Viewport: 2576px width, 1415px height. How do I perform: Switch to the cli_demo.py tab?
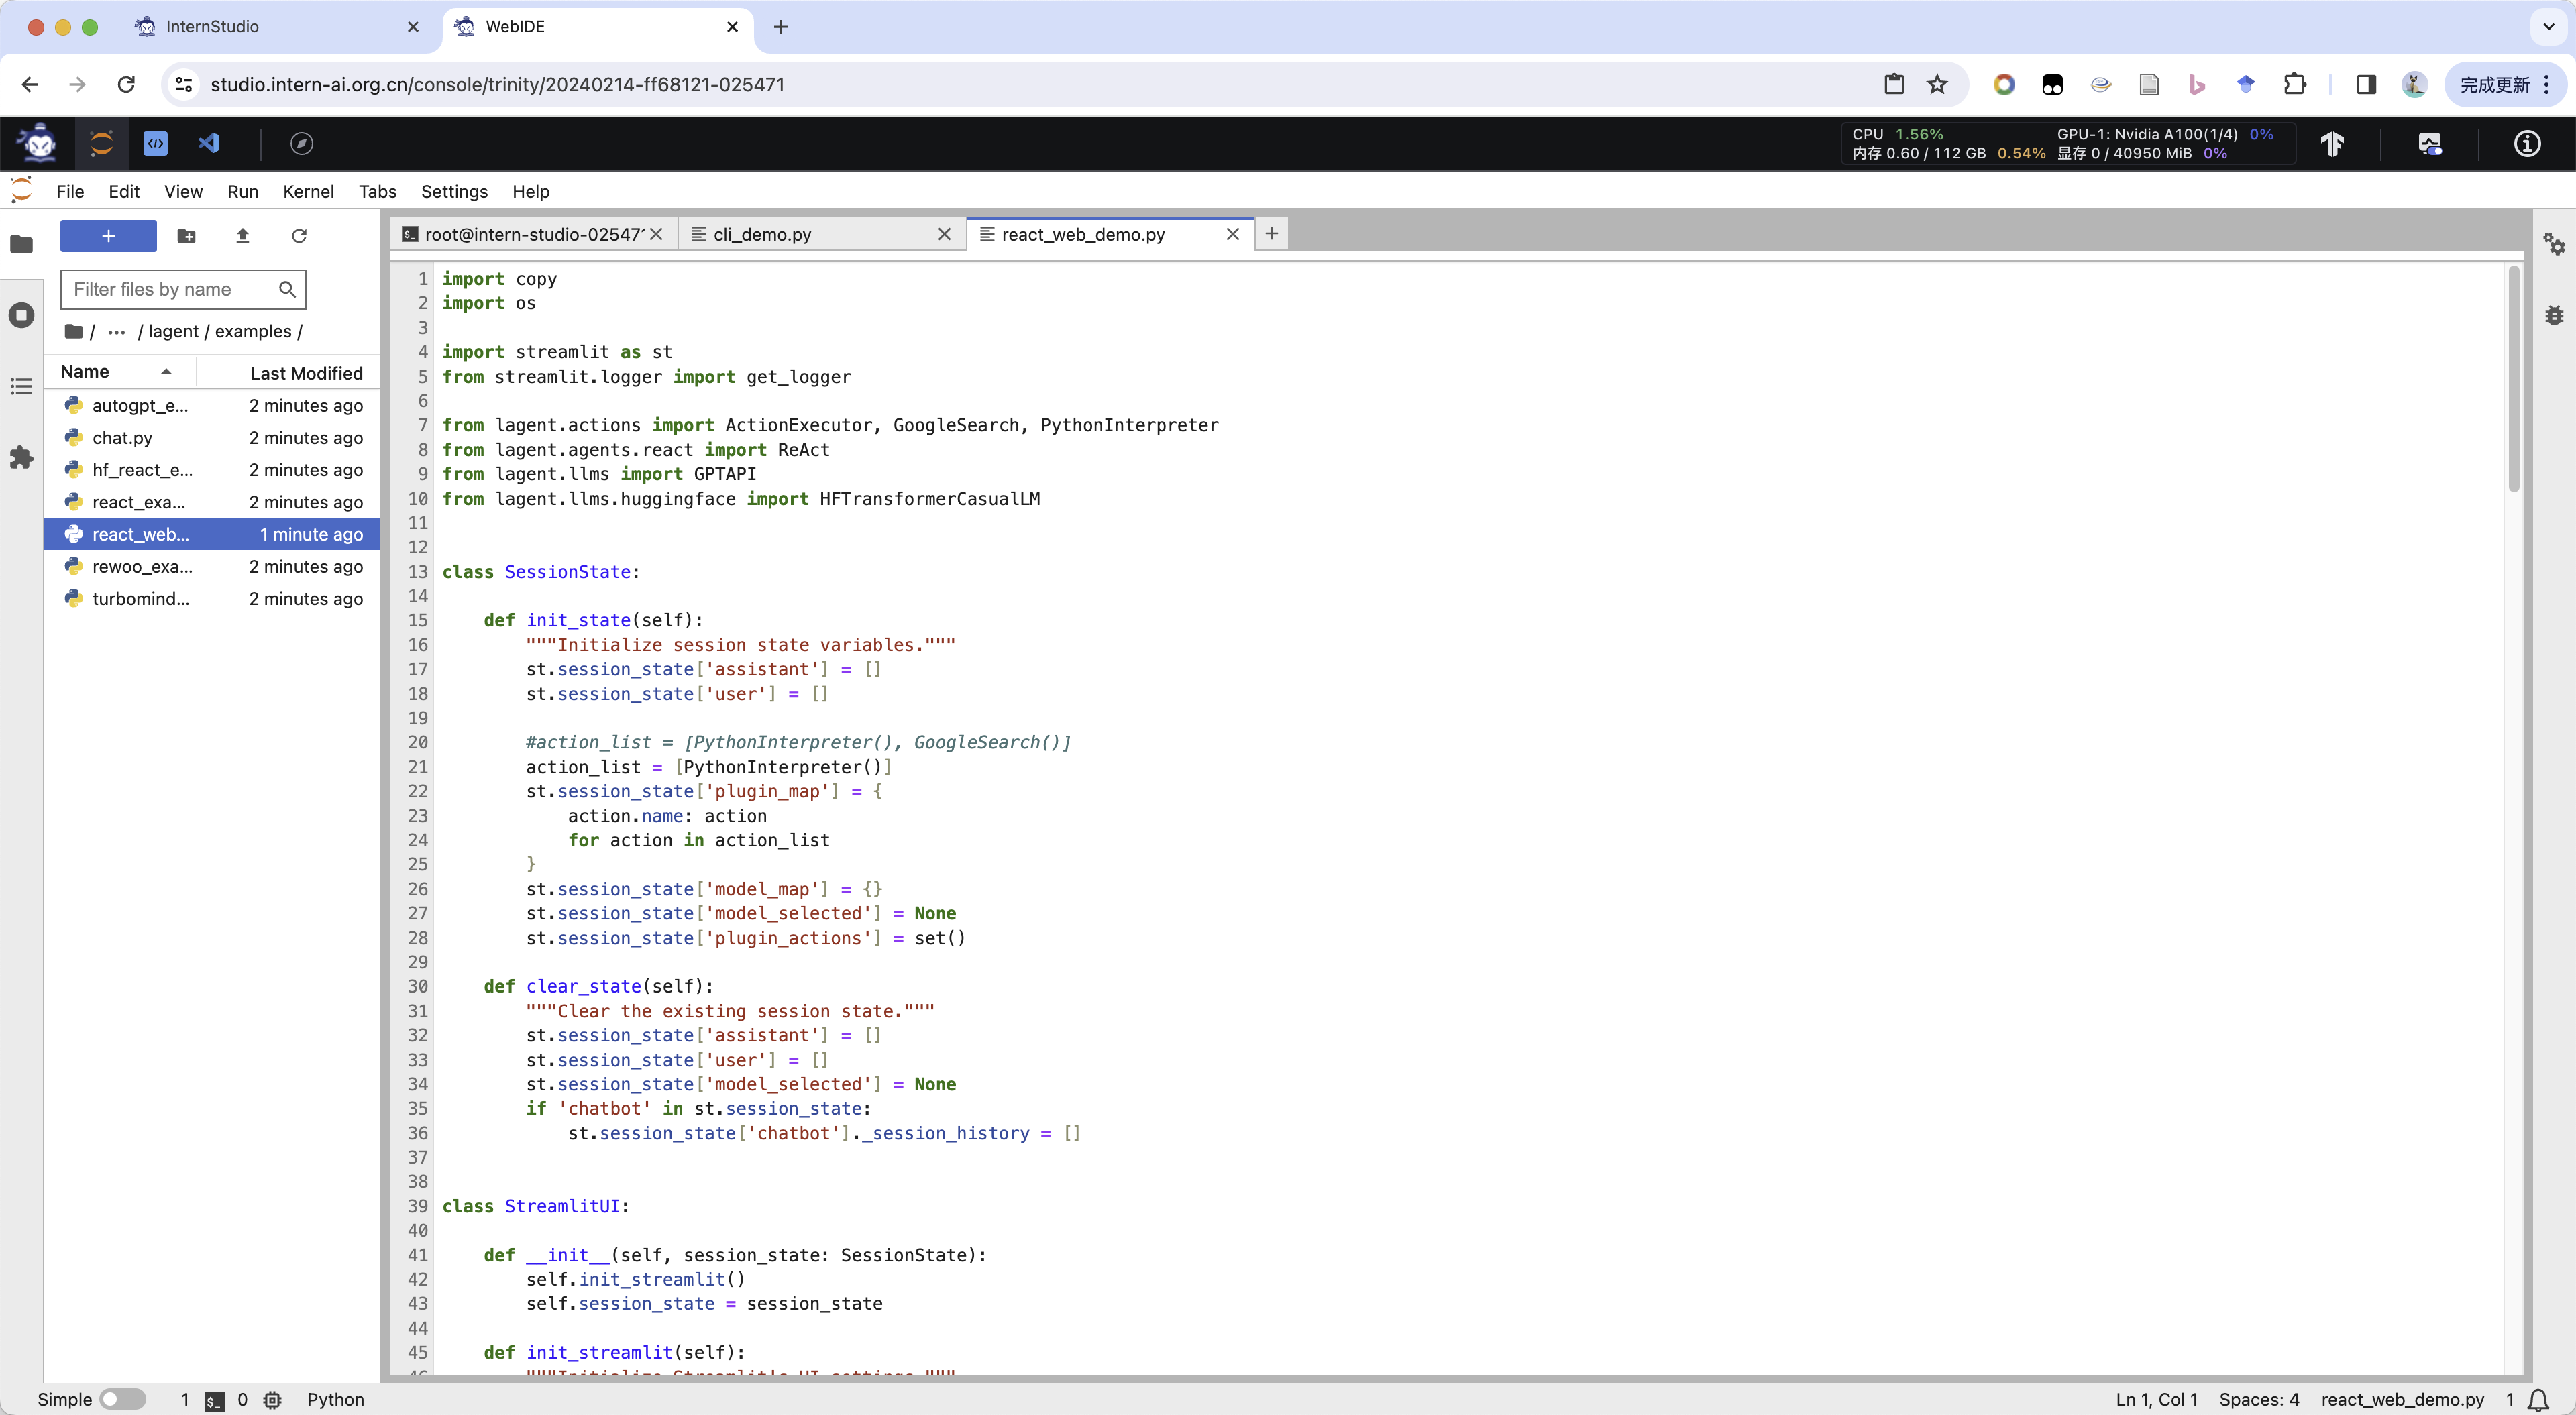[762, 234]
